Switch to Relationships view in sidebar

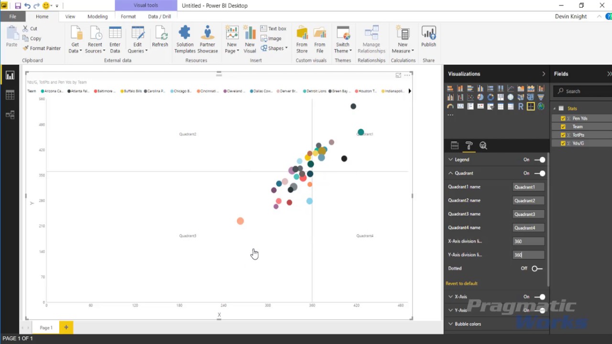[10, 115]
